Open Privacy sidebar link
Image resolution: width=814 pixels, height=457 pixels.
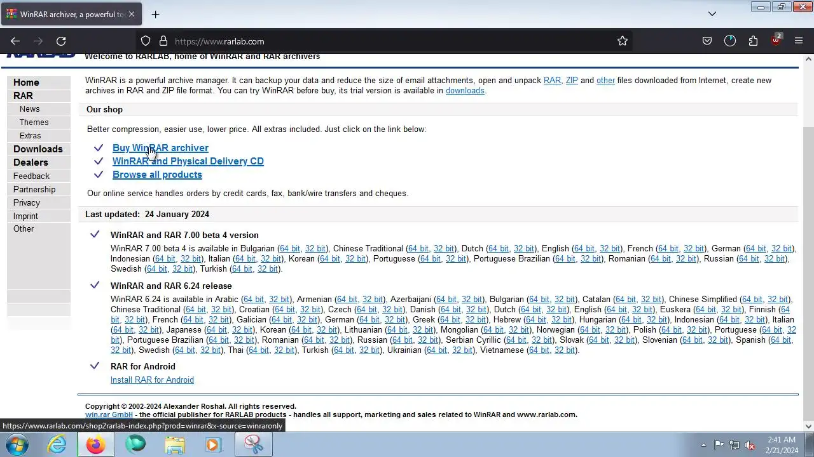point(27,202)
